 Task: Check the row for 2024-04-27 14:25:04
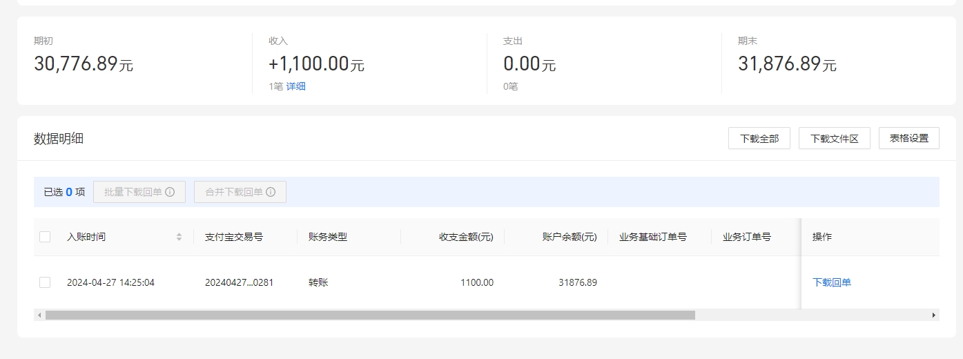[45, 282]
